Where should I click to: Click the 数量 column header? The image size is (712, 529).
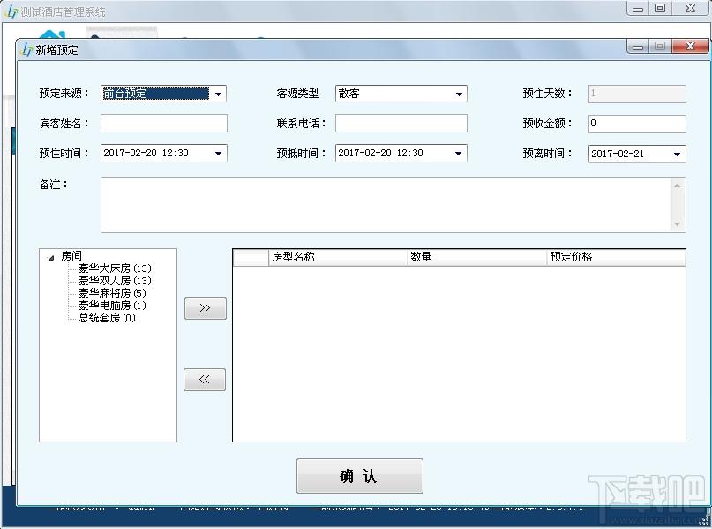(x=476, y=257)
